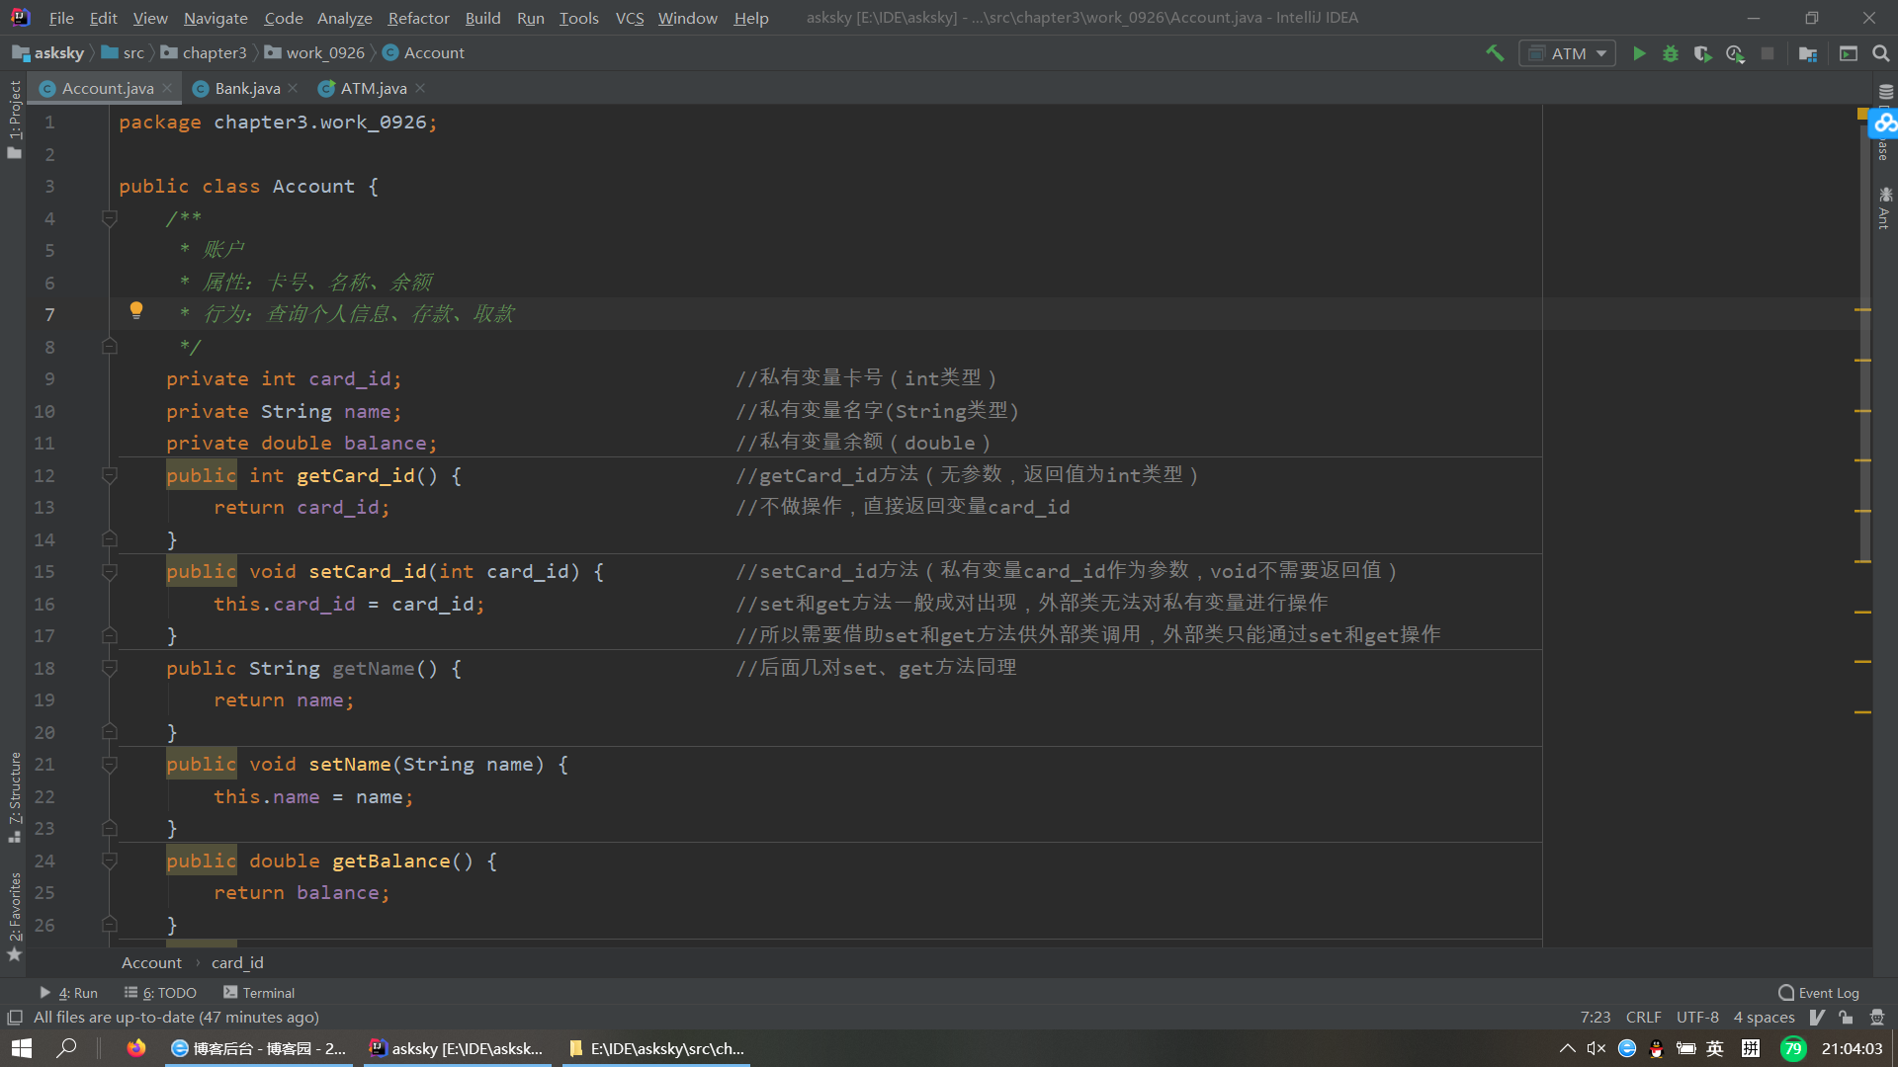Click the editor vertical scrollbar
This screenshot has width=1898, height=1067.
(x=1864, y=336)
